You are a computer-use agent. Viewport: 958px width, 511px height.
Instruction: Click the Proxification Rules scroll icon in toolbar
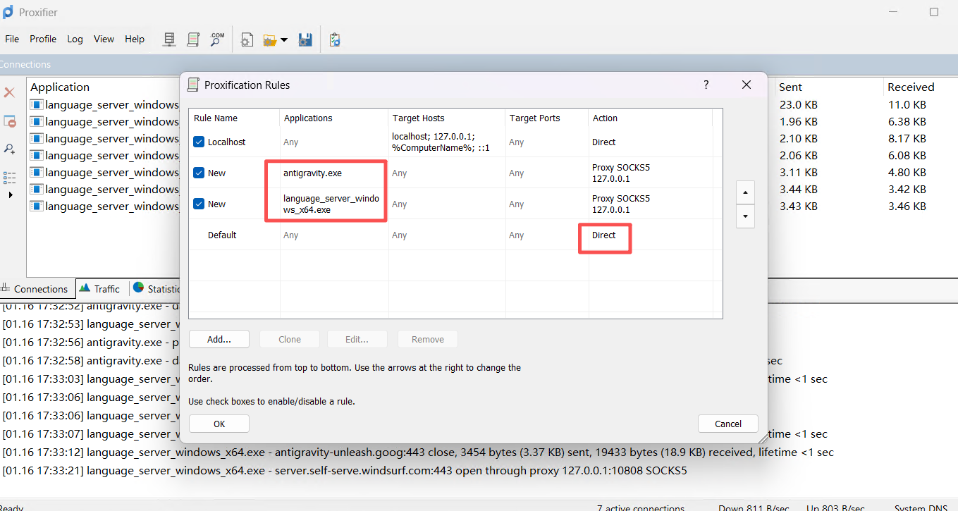[x=193, y=39]
